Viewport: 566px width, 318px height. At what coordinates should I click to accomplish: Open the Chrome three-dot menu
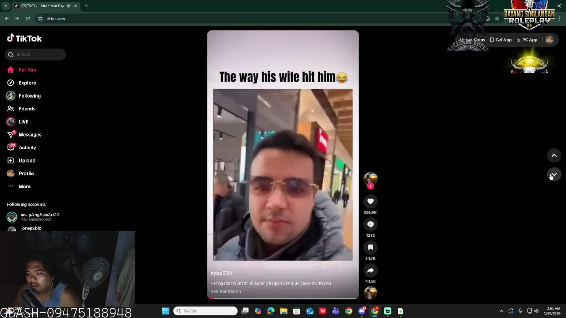[x=560, y=19]
